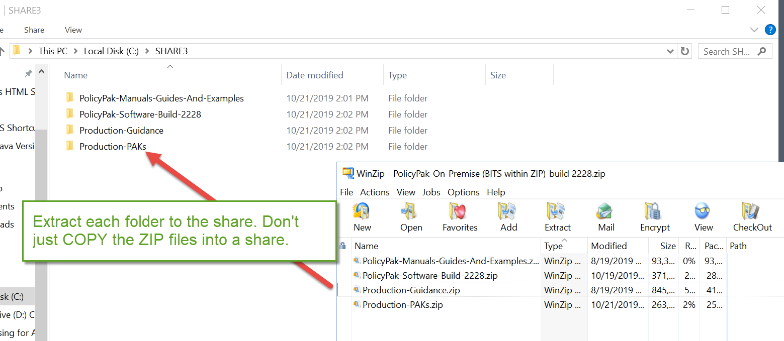The height and width of the screenshot is (341, 784).
Task: Click the address bar folder icon
Action: tap(17, 50)
